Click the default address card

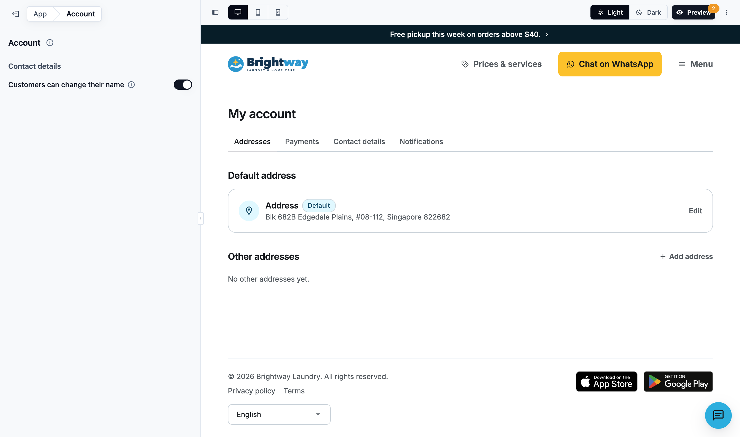click(470, 211)
